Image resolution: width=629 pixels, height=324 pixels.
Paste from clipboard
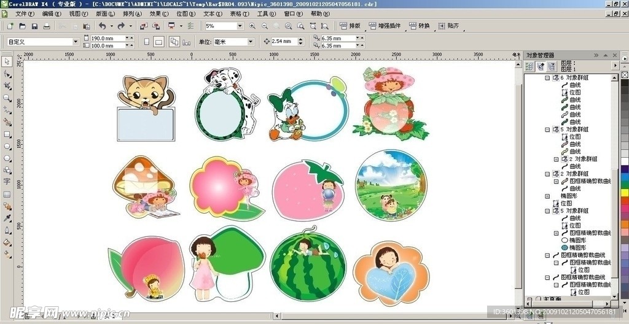[x=86, y=26]
